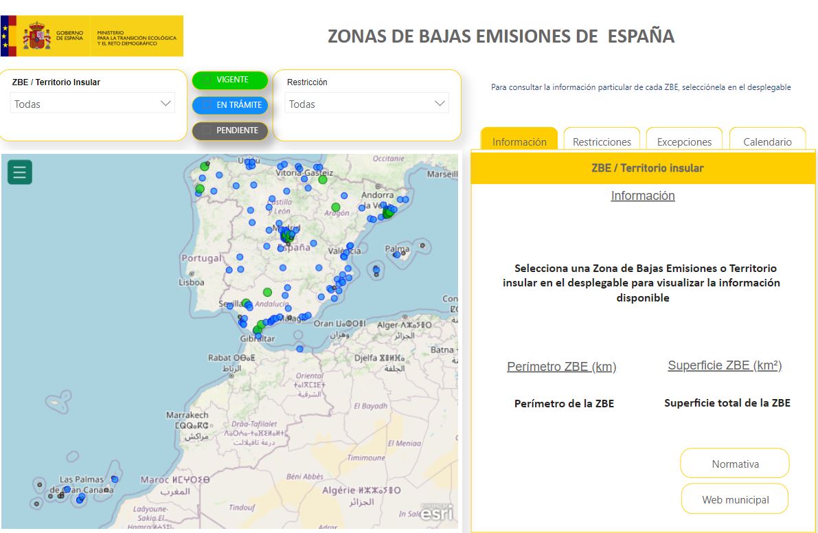Screen dimensions: 818x533
Task: Open the Excepciones tab
Action: point(684,141)
